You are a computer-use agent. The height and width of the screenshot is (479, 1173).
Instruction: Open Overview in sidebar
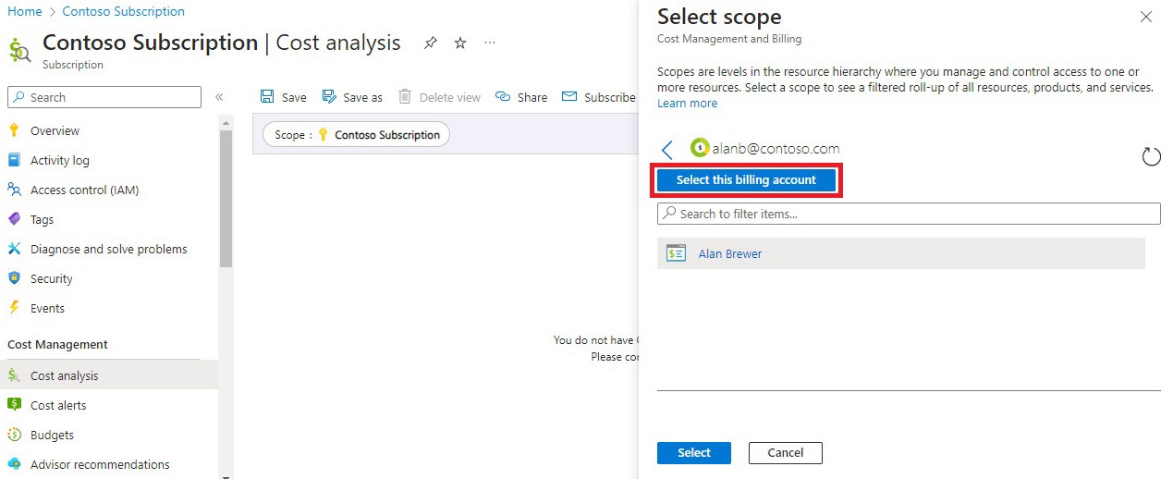pos(55,130)
